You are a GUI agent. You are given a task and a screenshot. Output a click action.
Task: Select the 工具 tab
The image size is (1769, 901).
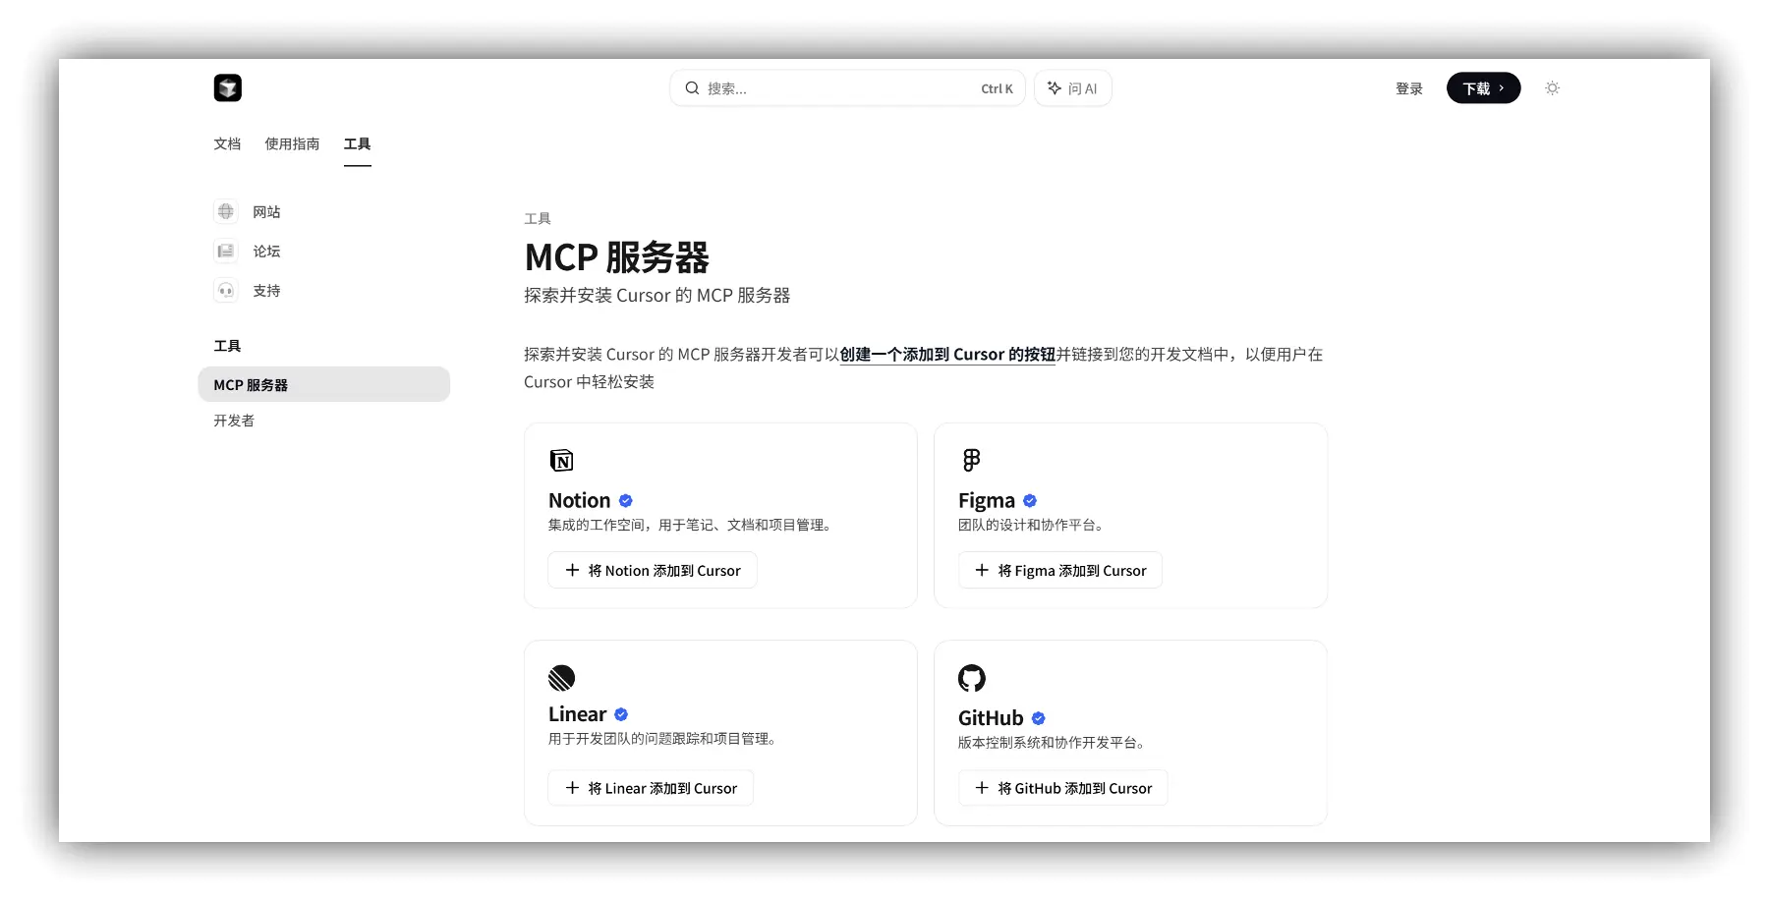coord(357,143)
